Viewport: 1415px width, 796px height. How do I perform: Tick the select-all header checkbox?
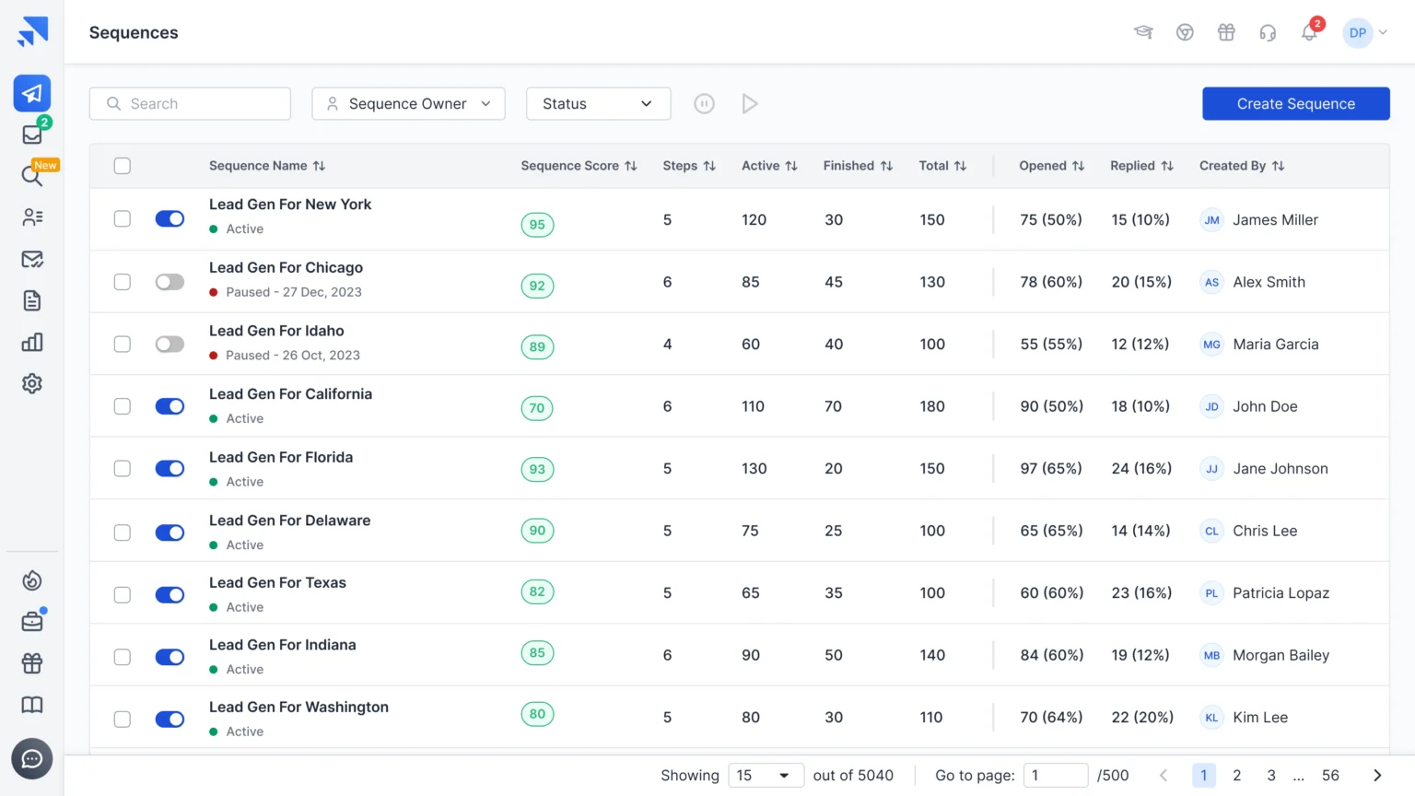[x=122, y=166]
